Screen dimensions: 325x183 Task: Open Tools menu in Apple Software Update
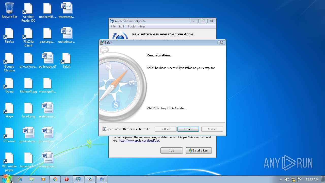coord(131,26)
